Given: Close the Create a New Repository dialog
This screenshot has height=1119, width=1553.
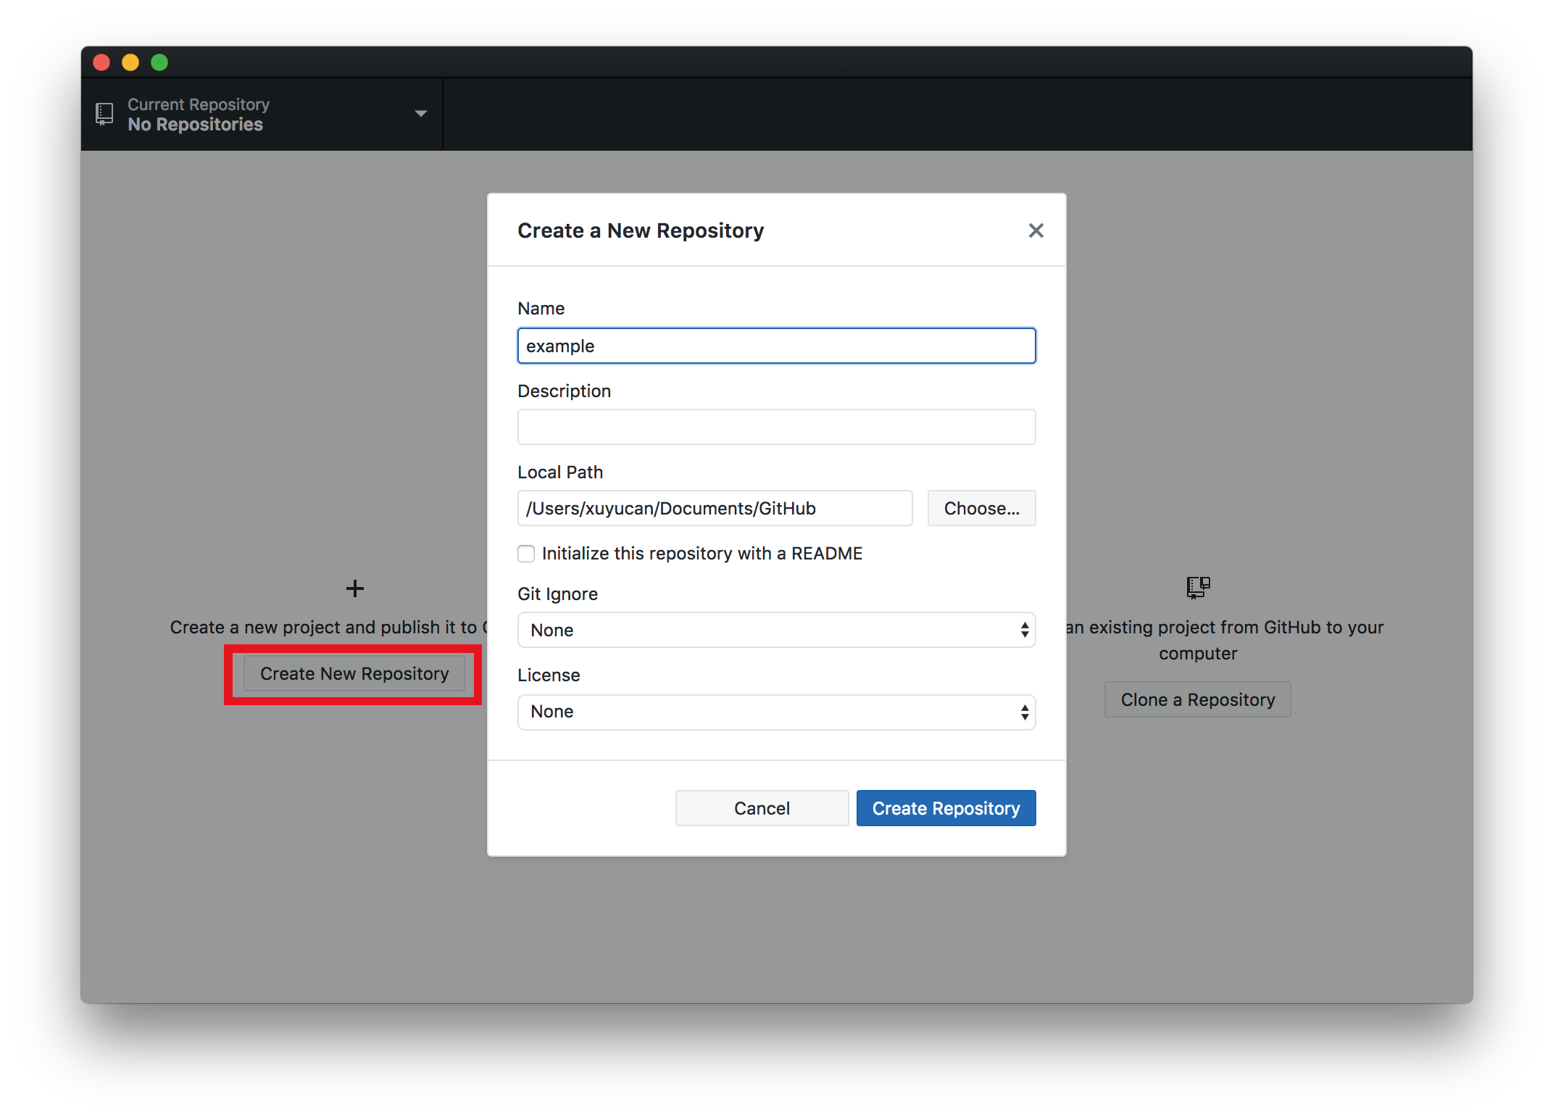Looking at the screenshot, I should click(x=1036, y=230).
